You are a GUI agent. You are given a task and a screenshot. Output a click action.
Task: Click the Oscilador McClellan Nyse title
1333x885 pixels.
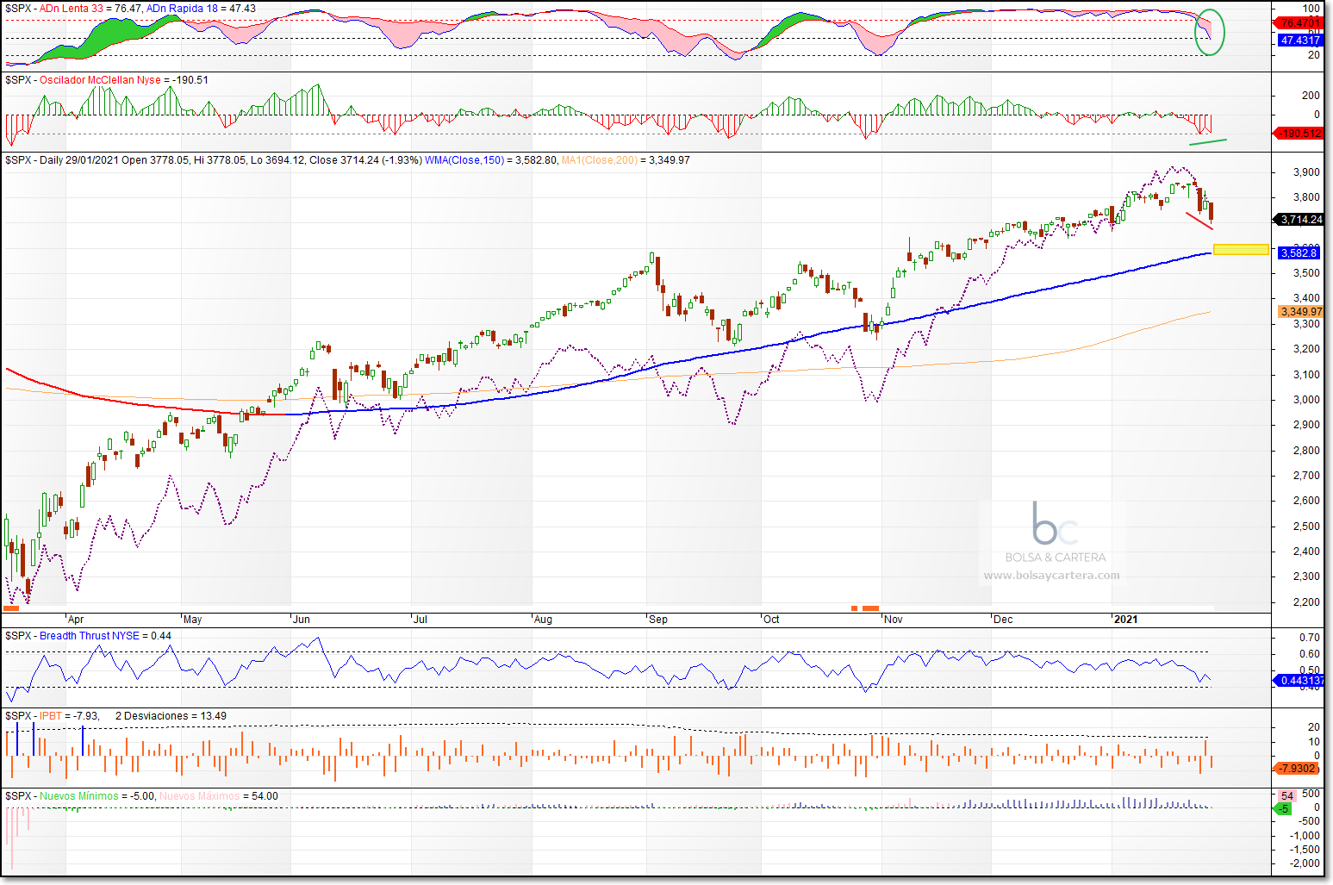pyautogui.click(x=100, y=80)
